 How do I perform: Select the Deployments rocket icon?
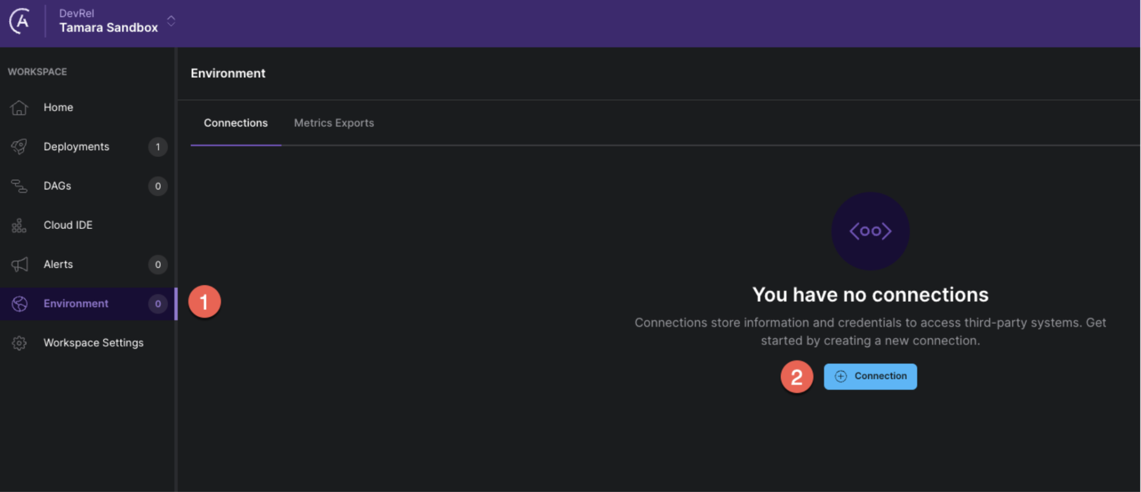tap(19, 147)
